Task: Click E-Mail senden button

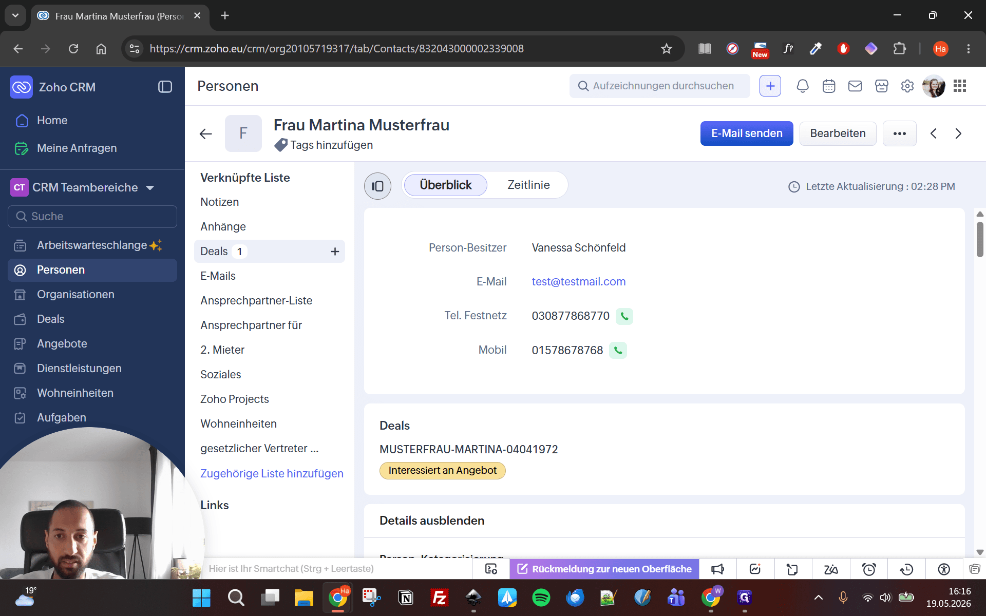Action: tap(747, 133)
